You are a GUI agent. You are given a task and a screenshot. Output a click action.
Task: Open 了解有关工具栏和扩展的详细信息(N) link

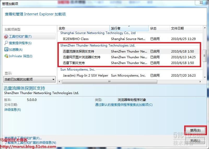click(30, 143)
